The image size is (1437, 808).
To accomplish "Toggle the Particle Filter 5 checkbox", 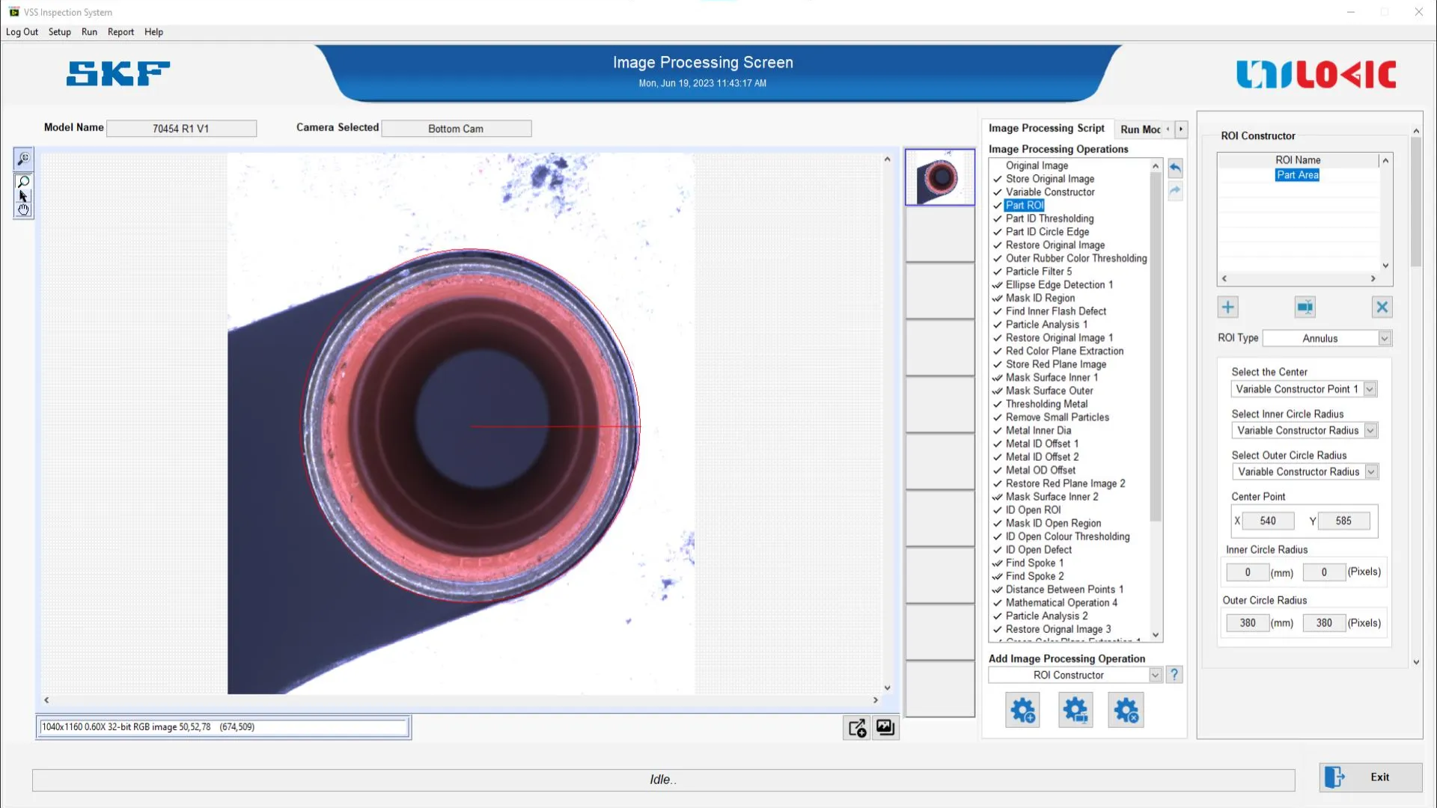I will pyautogui.click(x=997, y=272).
